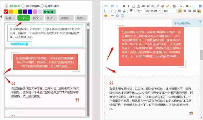The height and width of the screenshot is (120, 203).
Task: Pick the purple color swatch
Action: (25, 12)
